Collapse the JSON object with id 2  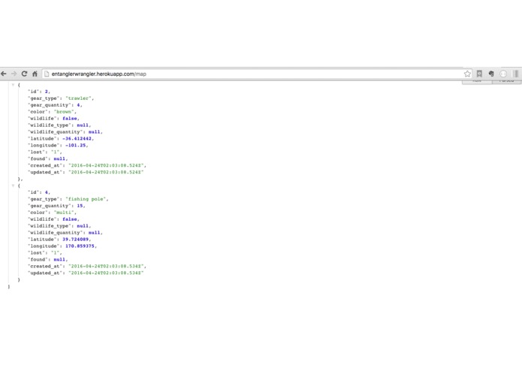point(13,85)
